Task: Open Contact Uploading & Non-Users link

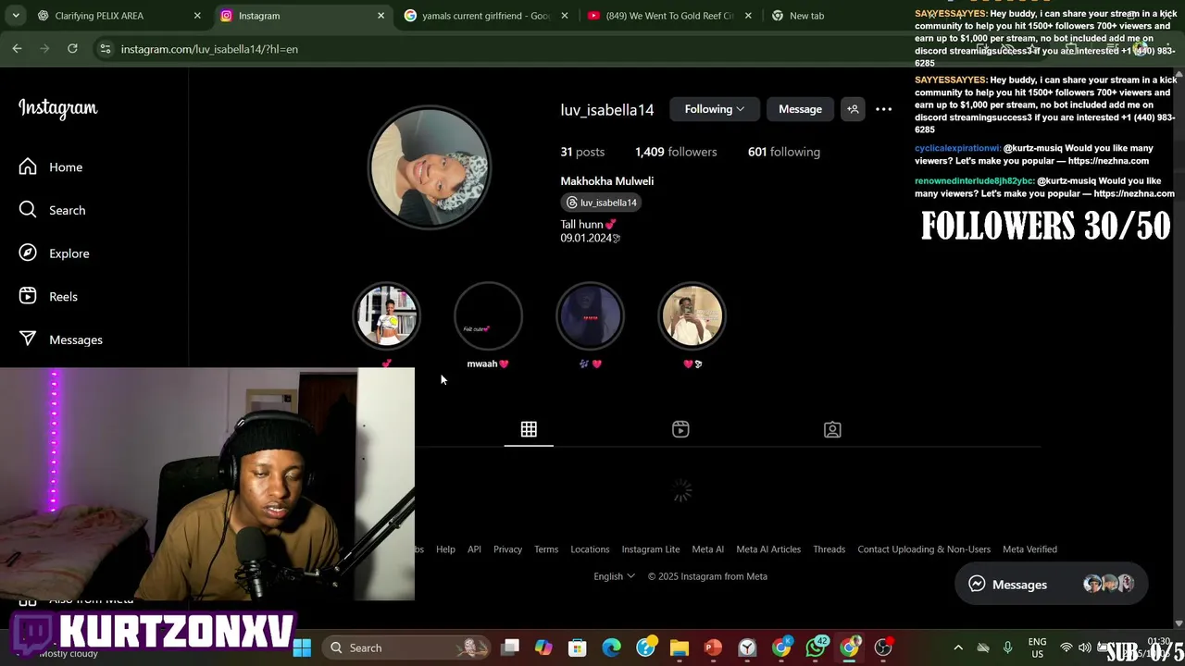Action: 924,549
